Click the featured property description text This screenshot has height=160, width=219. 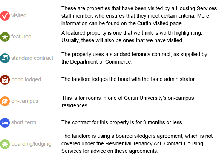132,37
